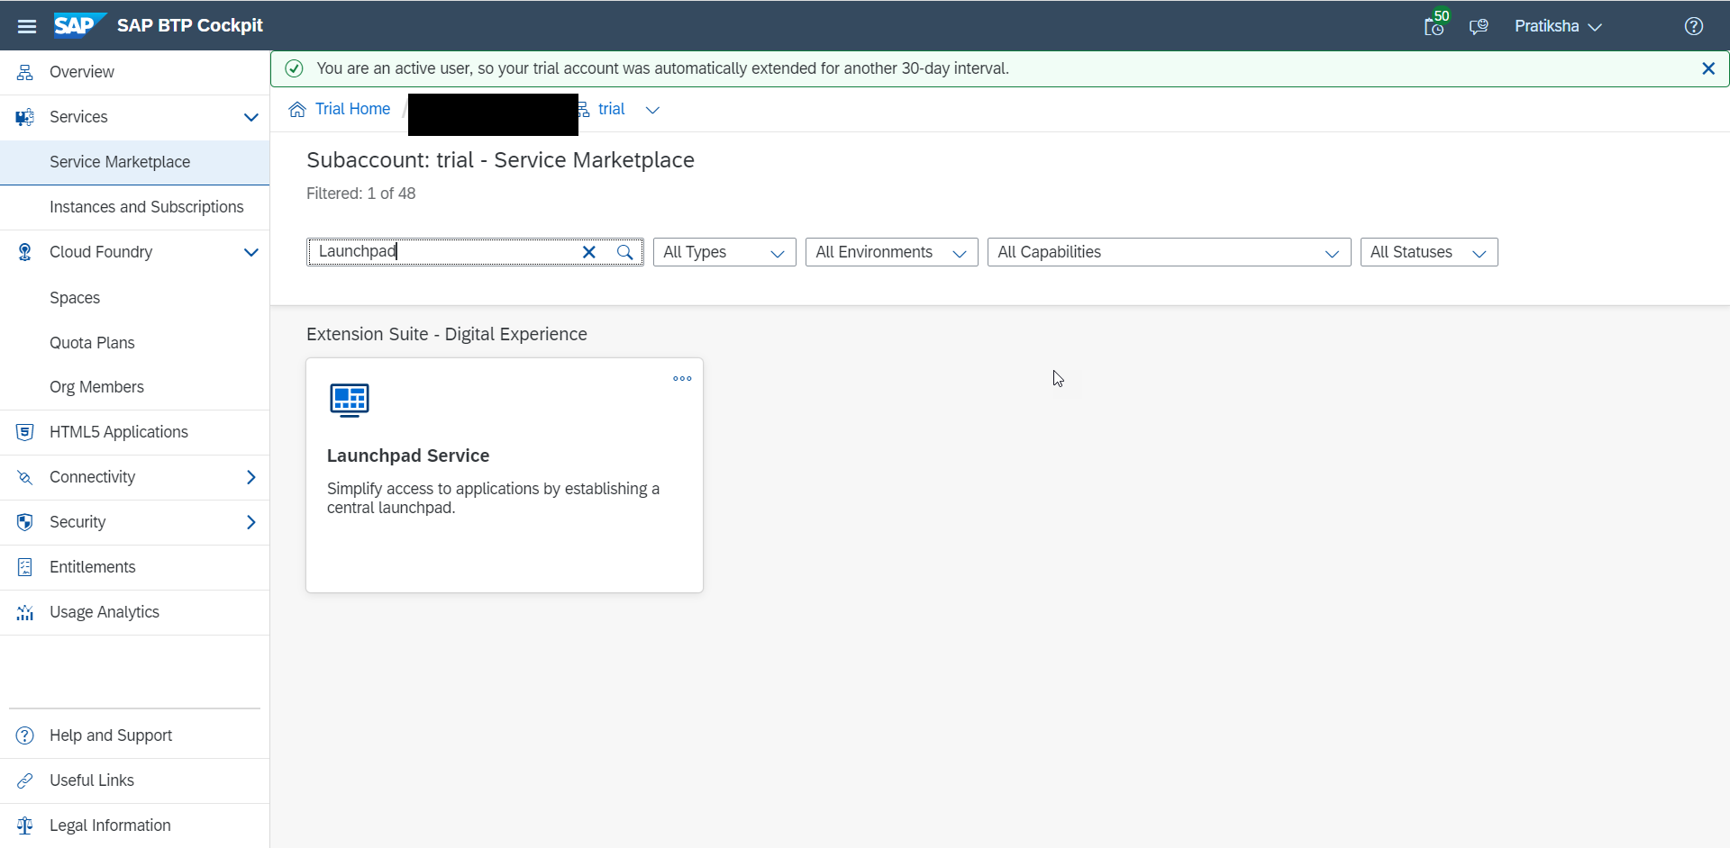Click the feedback chat icon in header
This screenshot has height=848, width=1730.
1478,26
